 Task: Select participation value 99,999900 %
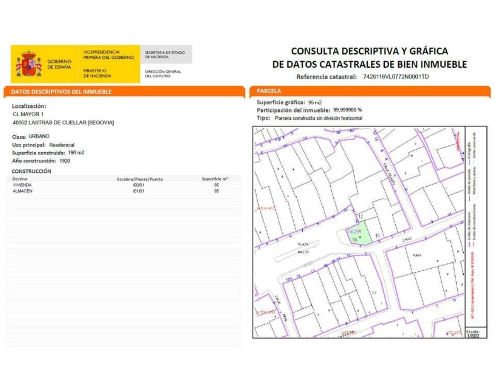click(348, 110)
